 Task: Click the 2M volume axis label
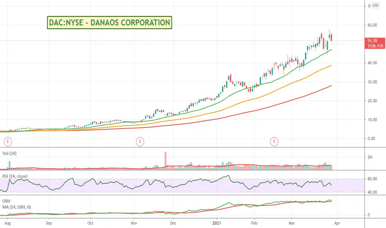coord(370,157)
